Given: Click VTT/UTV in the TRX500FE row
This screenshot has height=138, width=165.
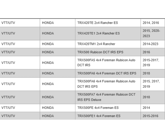Looking at the screenshot, I should (x=8, y=108).
